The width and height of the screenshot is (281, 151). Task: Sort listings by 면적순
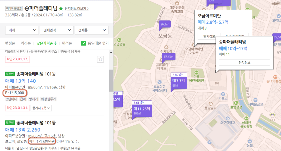67,43
